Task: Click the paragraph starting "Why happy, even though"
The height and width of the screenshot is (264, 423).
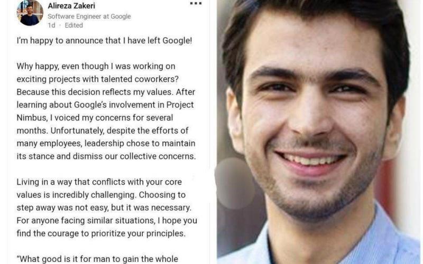Action: 96,66
